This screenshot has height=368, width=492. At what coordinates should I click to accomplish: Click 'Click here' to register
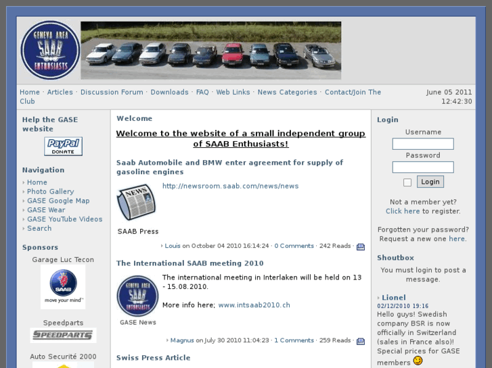tap(403, 211)
